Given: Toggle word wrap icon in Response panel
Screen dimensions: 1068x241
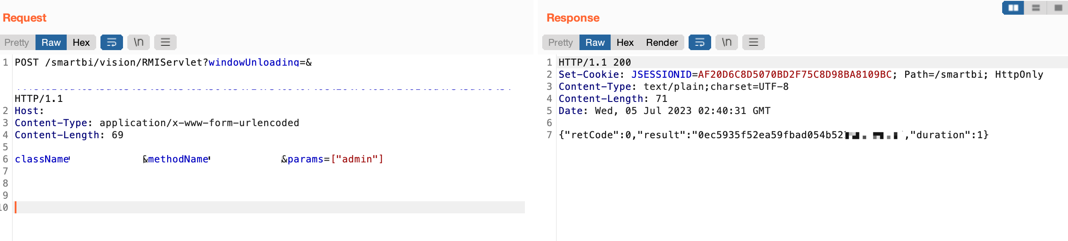Looking at the screenshot, I should coord(700,42).
